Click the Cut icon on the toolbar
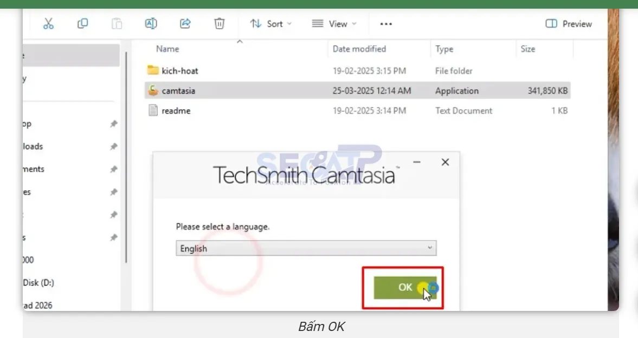638x338 pixels. (x=49, y=23)
